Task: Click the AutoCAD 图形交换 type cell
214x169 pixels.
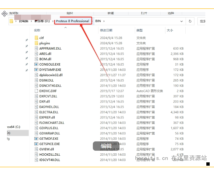Action: [149, 91]
